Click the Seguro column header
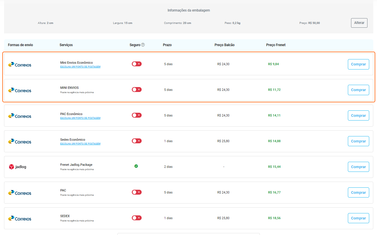377x235 pixels. tap(135, 45)
